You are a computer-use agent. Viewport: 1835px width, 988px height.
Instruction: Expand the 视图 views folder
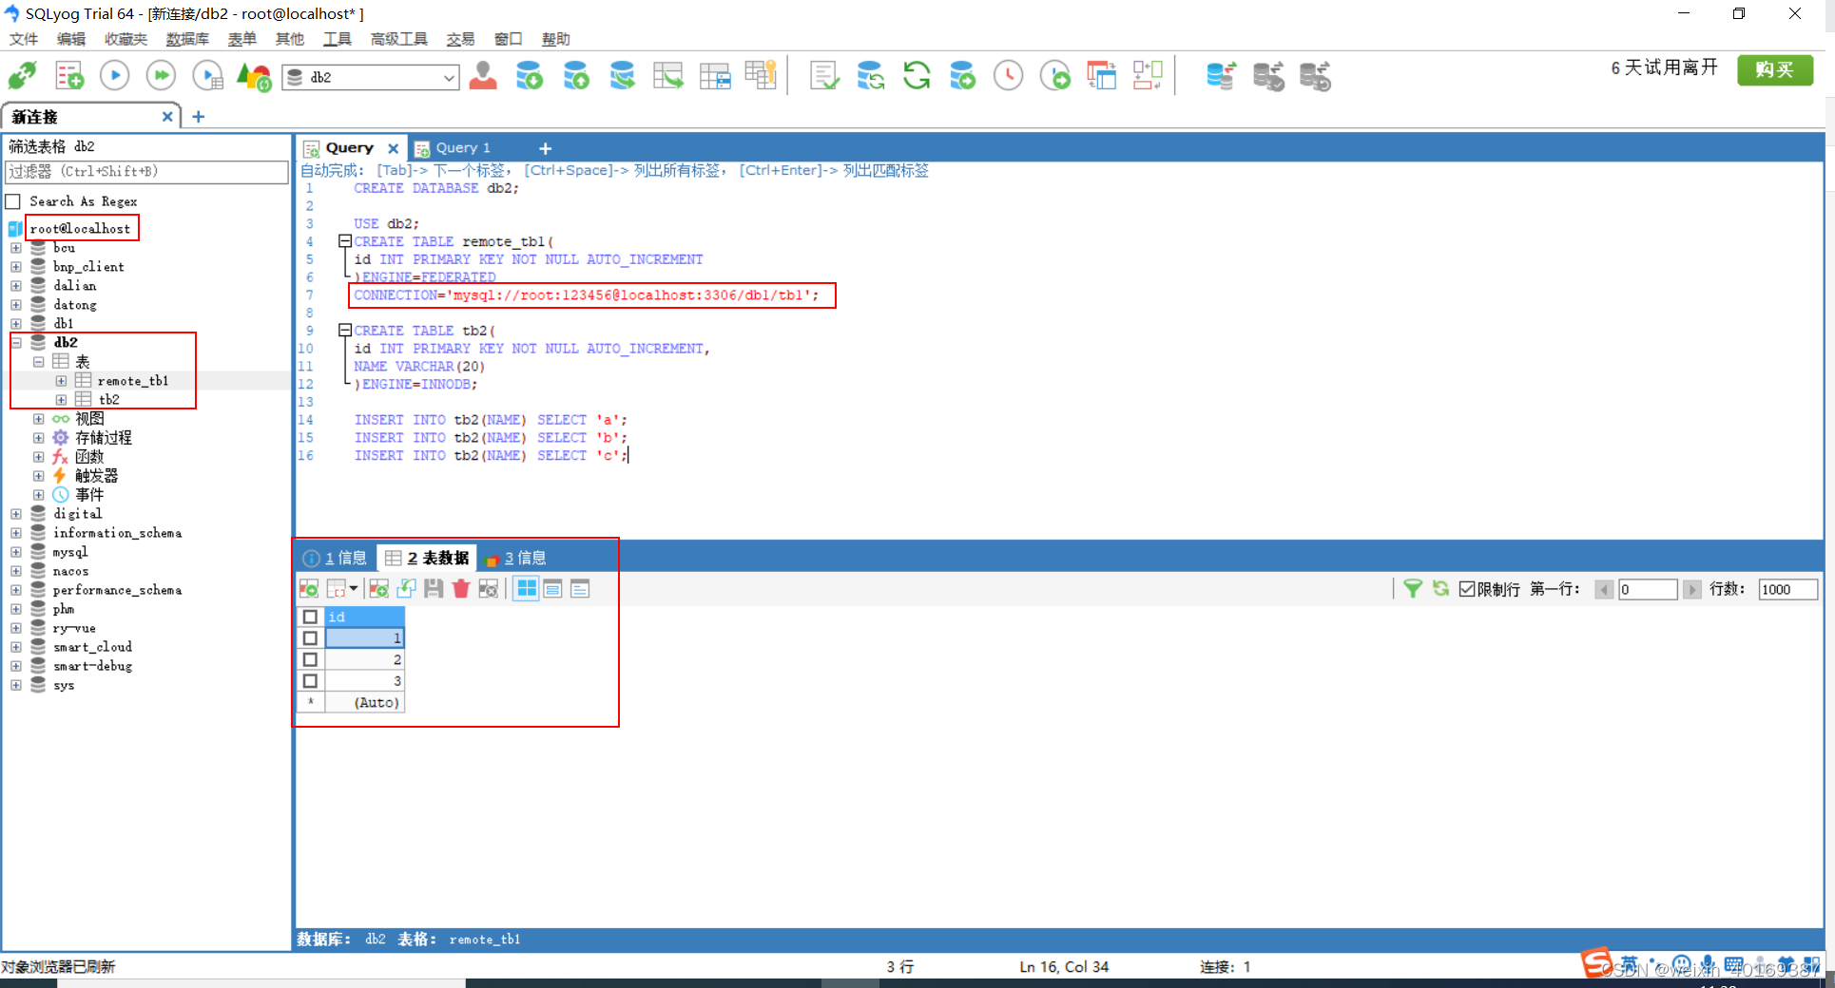38,419
